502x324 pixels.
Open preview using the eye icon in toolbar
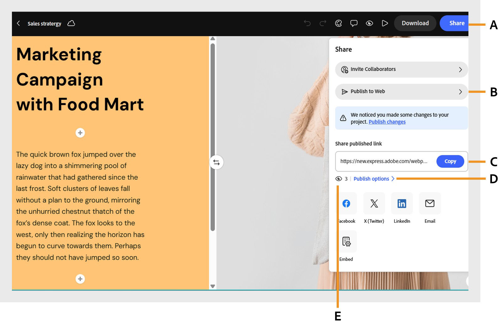coord(370,23)
